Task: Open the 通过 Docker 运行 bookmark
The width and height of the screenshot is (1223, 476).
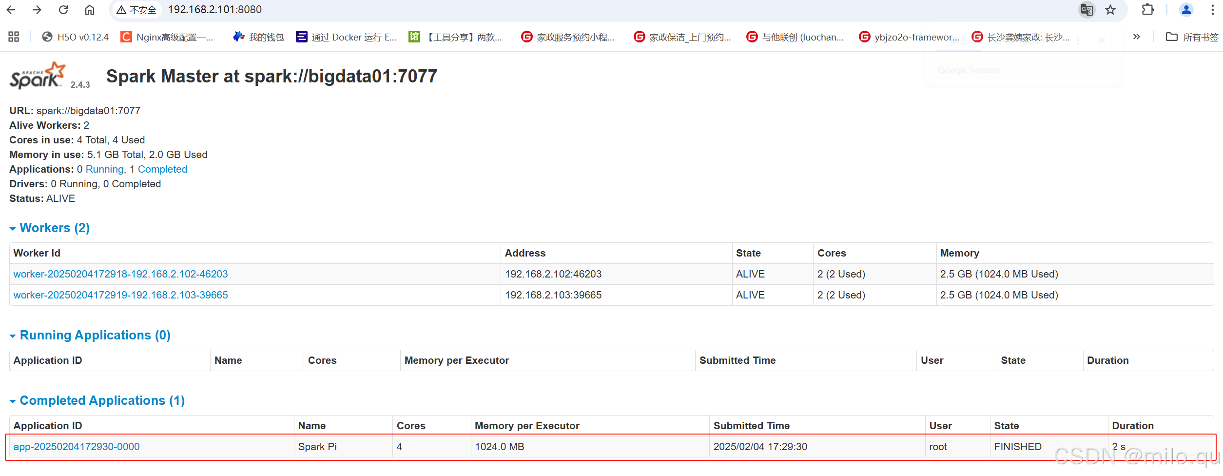Action: coord(346,37)
